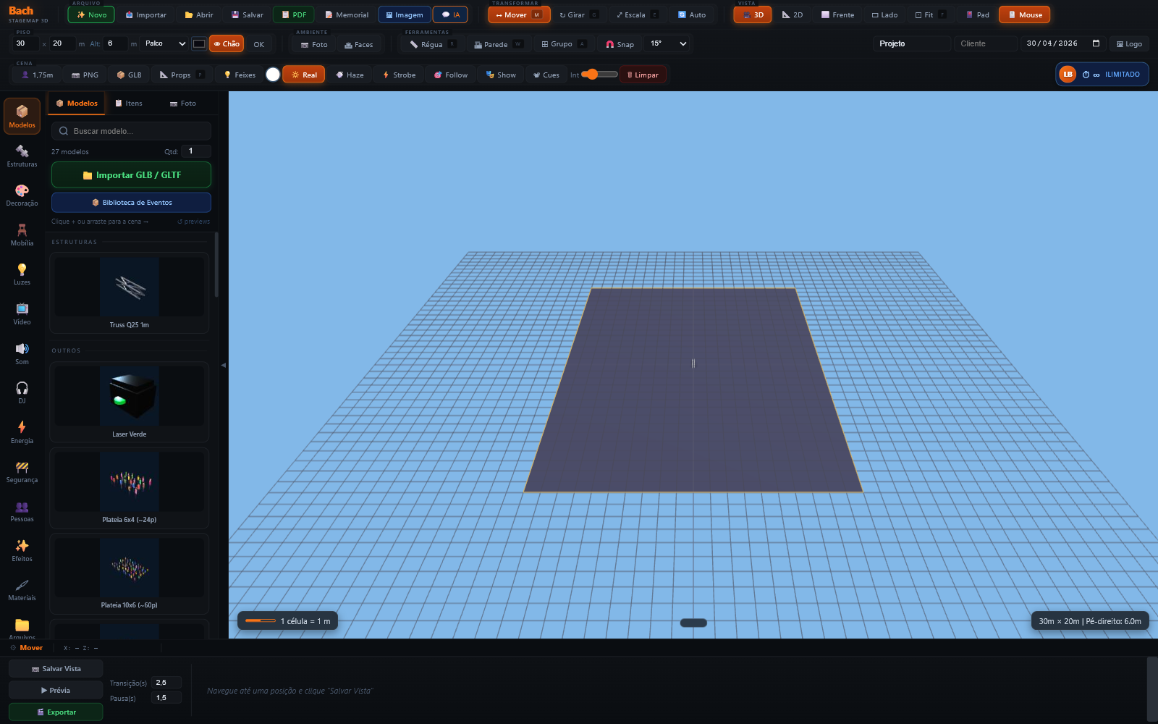Image resolution: width=1158 pixels, height=724 pixels.
Task: Open the DJ sidebar category
Action: [22, 392]
